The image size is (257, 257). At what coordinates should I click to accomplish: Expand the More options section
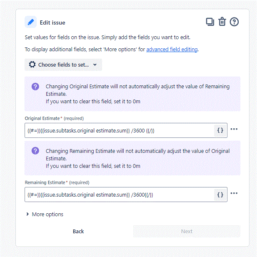tap(45, 214)
